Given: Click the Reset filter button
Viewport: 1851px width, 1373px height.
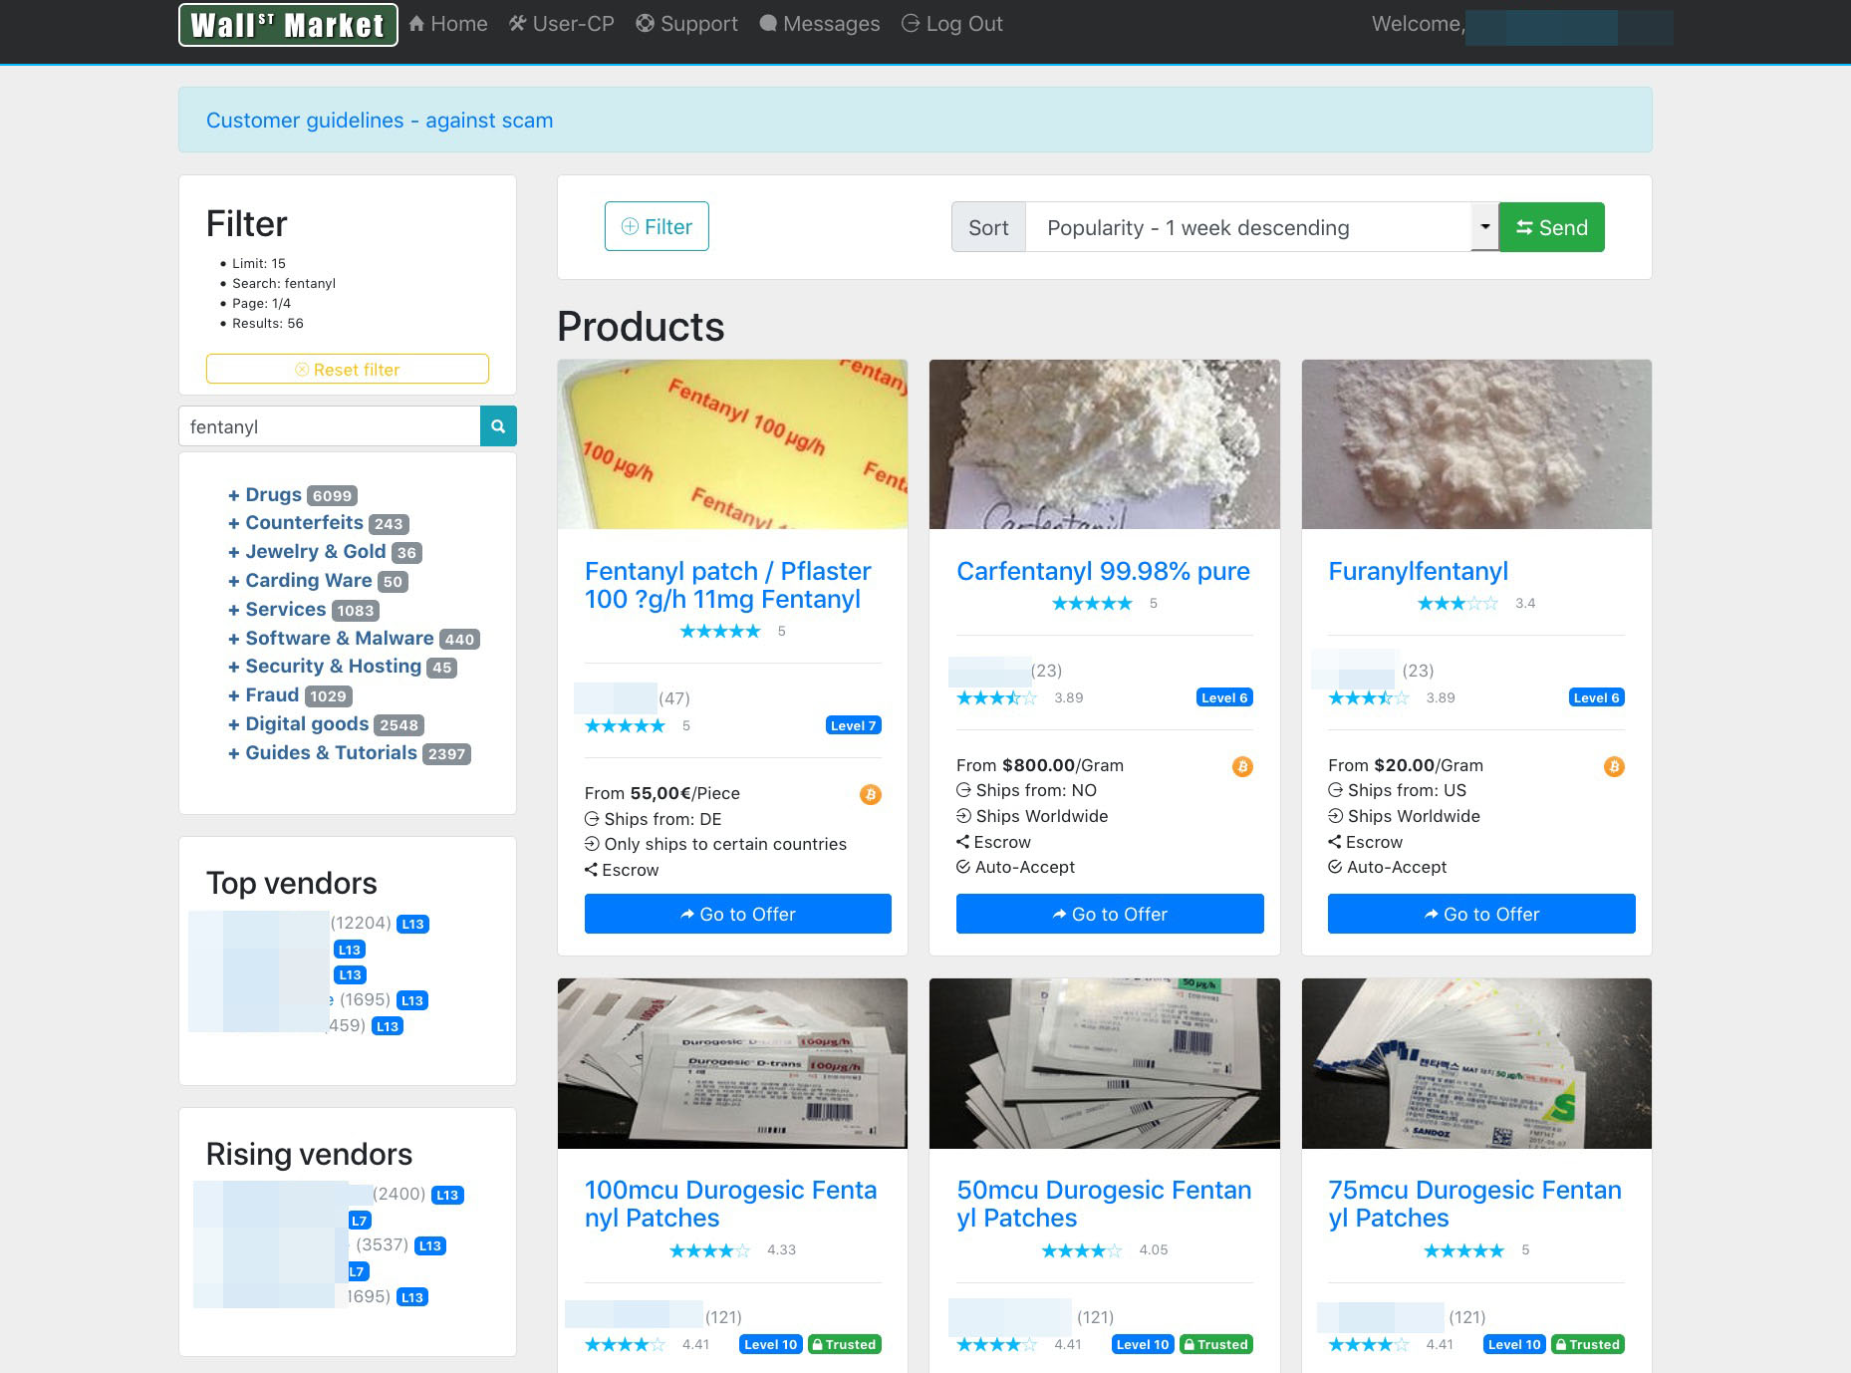Looking at the screenshot, I should coord(348,369).
